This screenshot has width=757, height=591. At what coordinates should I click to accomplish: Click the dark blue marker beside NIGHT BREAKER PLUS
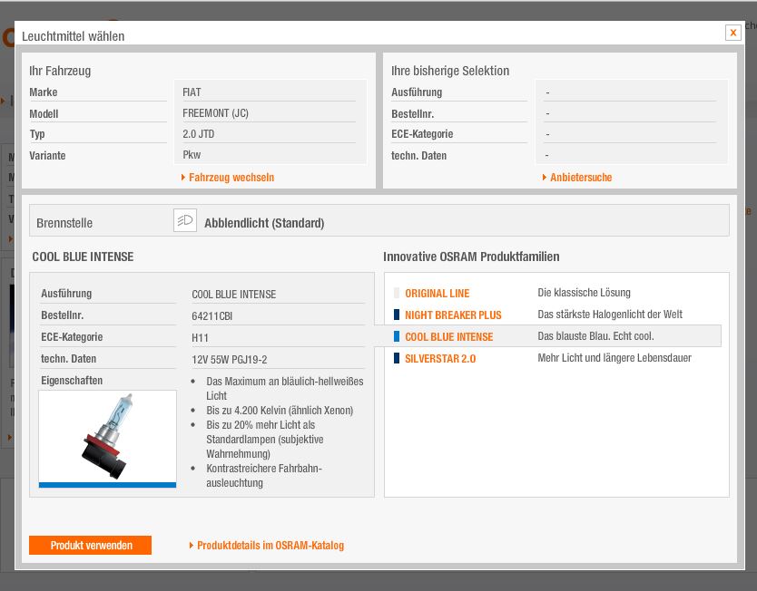(x=397, y=315)
